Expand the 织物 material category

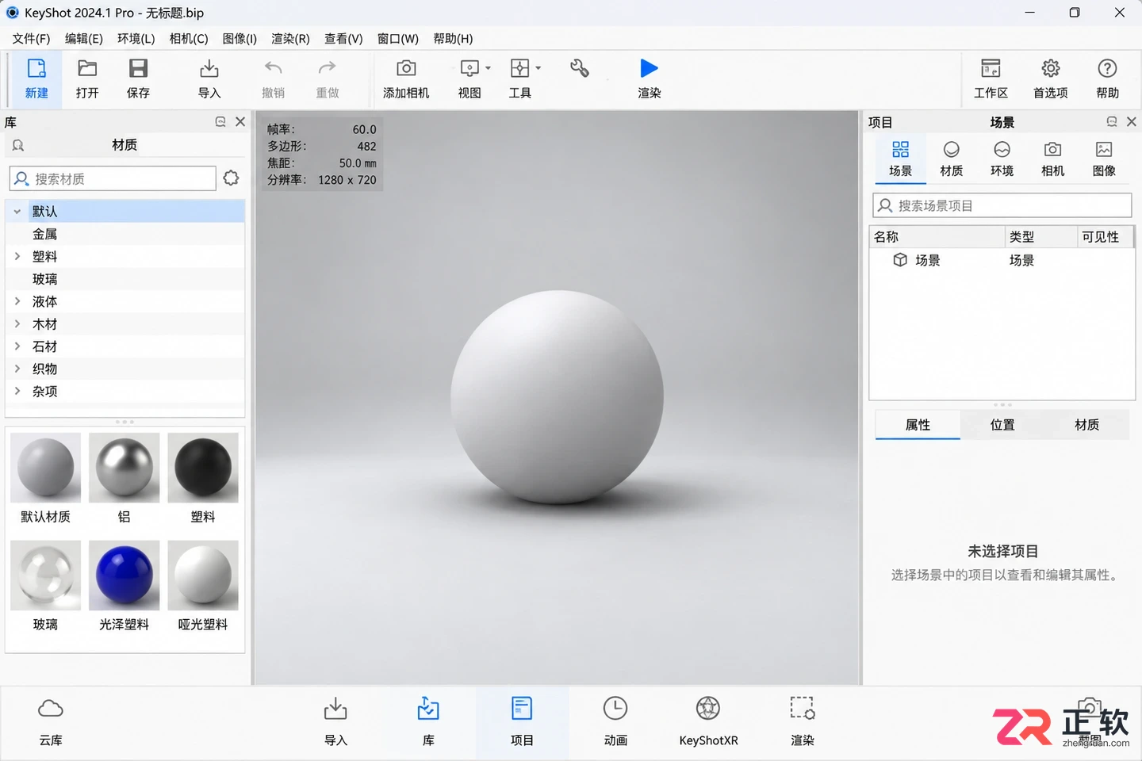[x=17, y=369]
